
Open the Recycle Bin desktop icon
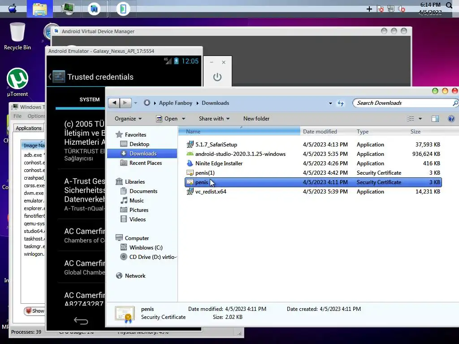click(17, 36)
